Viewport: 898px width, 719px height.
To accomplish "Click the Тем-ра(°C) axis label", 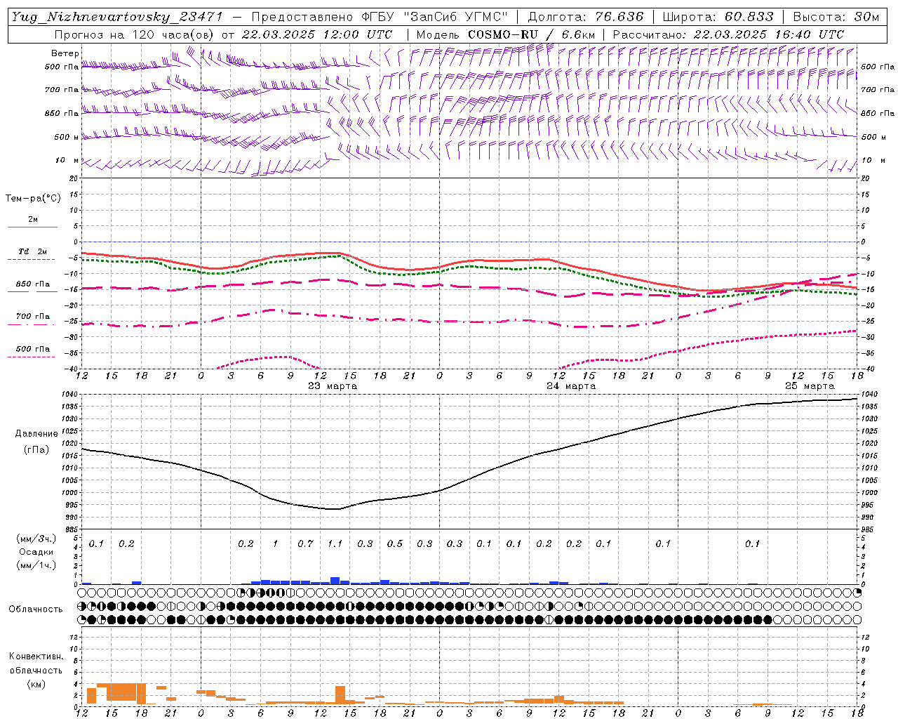I will tap(33, 199).
